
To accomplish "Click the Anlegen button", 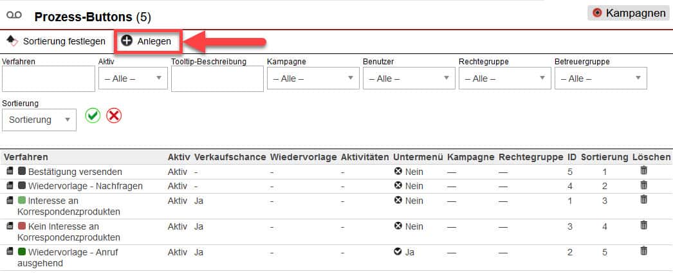I will click(147, 41).
